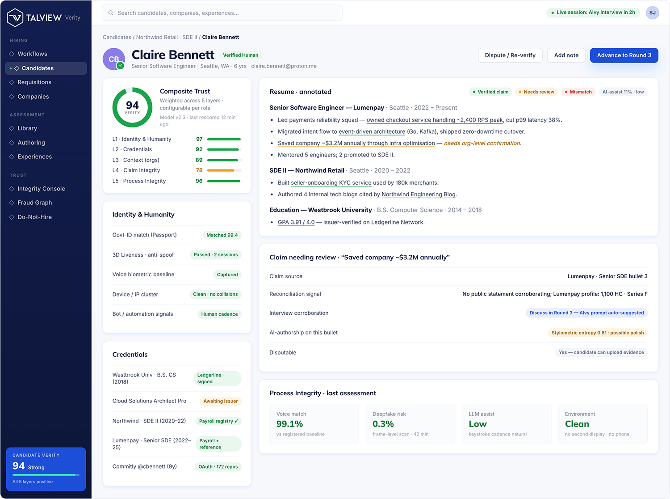Click the Captured voice biometric badge
This screenshot has height=499, width=670.
[227, 275]
